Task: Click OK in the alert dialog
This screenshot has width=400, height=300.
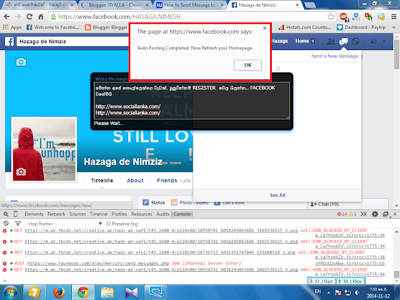Action: click(x=247, y=65)
